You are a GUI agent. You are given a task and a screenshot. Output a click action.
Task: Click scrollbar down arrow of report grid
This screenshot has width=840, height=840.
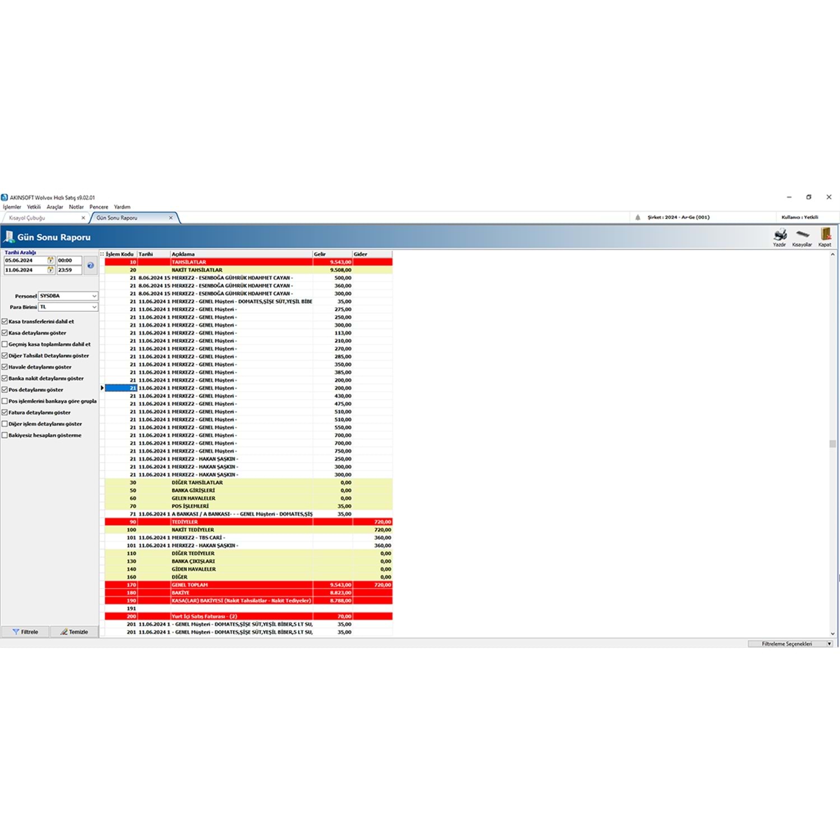tap(833, 633)
